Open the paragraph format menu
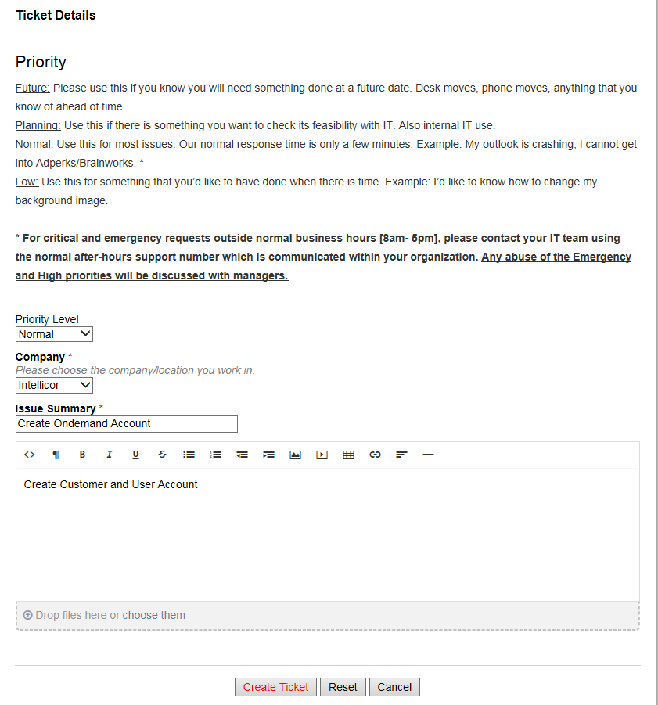658x705 pixels. point(56,455)
